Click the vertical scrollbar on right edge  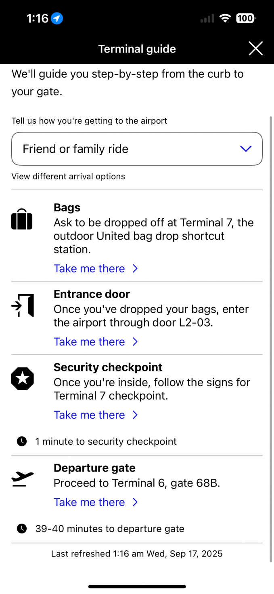click(x=271, y=339)
